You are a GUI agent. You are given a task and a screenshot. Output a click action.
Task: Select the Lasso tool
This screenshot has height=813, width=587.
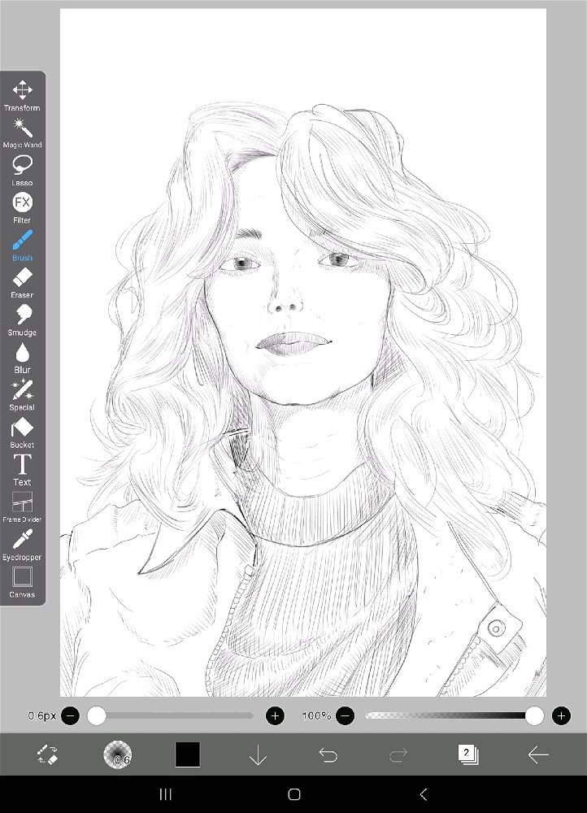22,171
